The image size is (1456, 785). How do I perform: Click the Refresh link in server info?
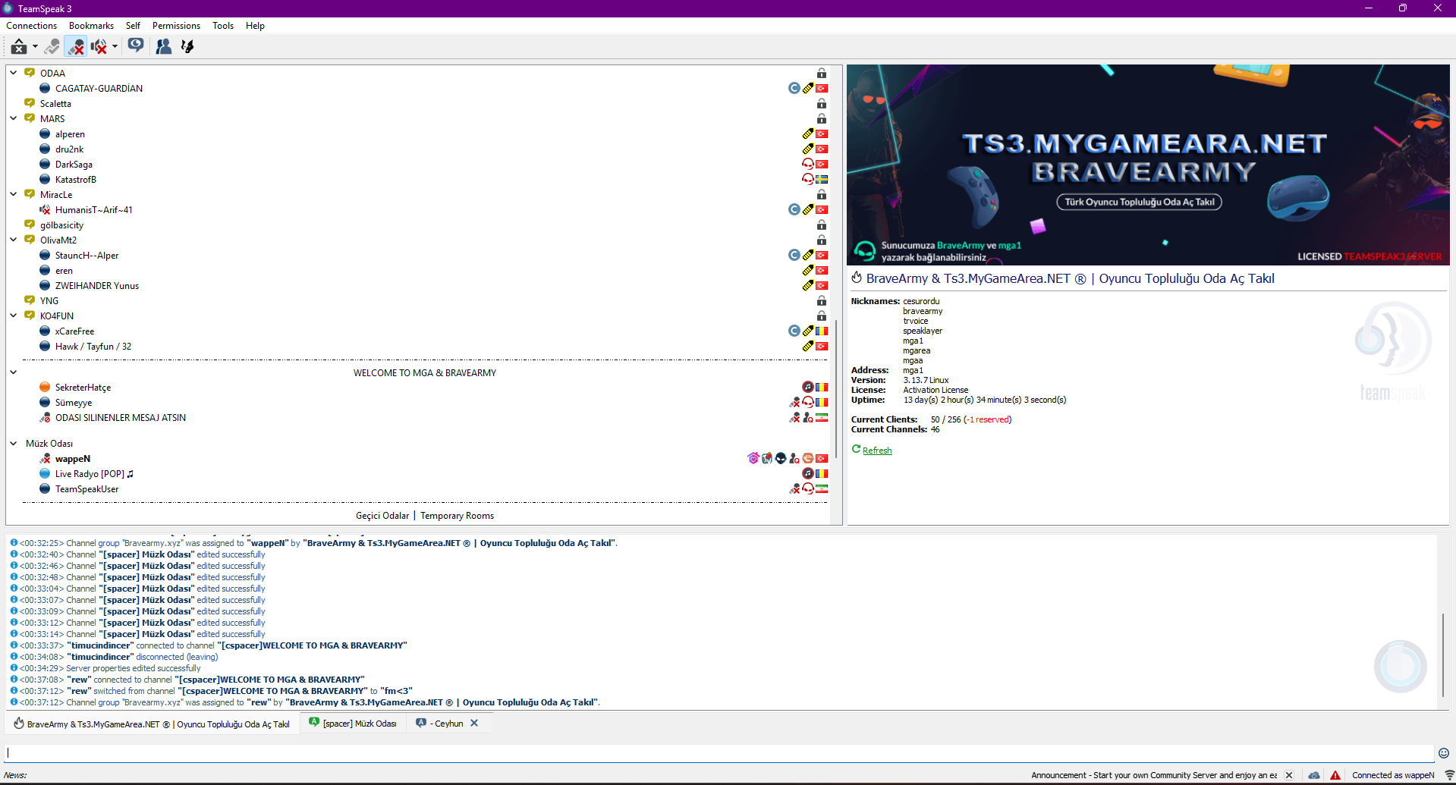pyautogui.click(x=877, y=451)
